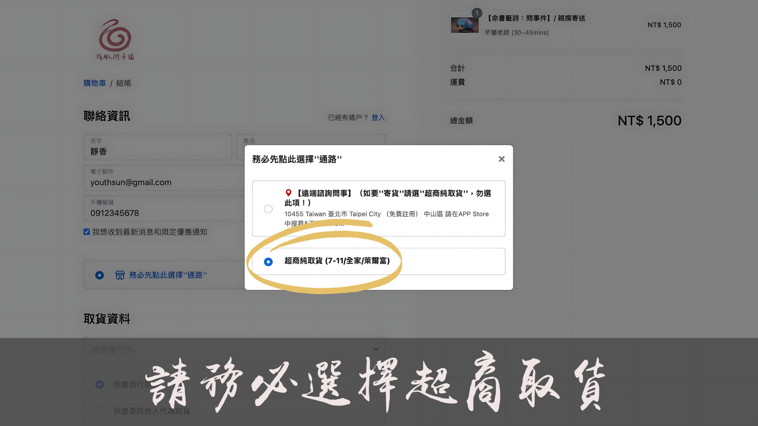758x426 pixels.
Task: Click the 總金額 NT$ 1,500 amount
Action: click(649, 121)
